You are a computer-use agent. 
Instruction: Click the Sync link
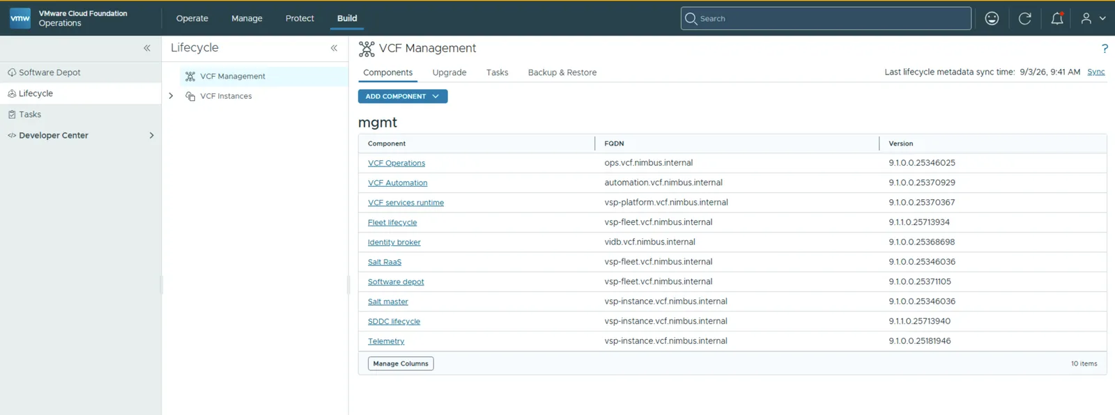(1096, 72)
